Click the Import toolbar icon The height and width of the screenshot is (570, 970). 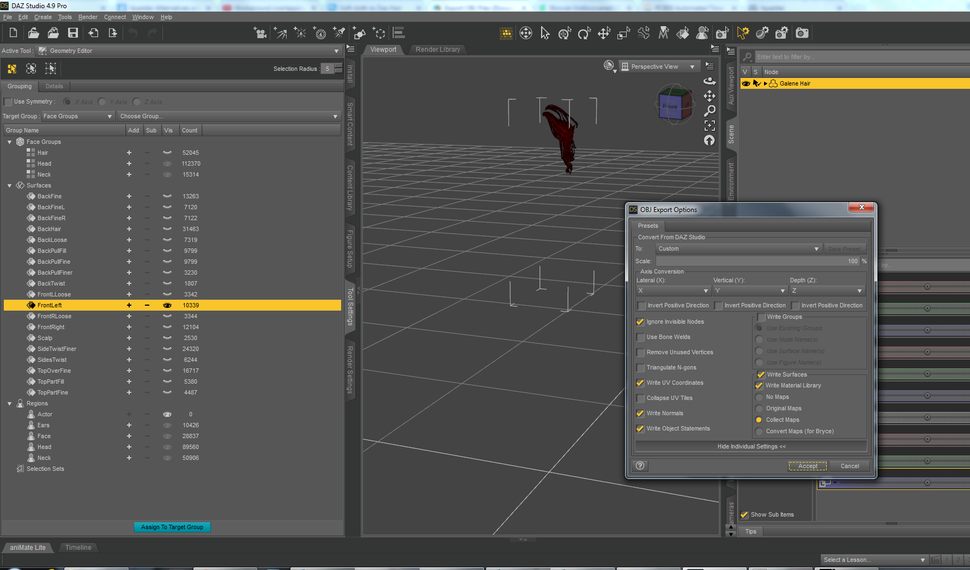click(x=93, y=33)
